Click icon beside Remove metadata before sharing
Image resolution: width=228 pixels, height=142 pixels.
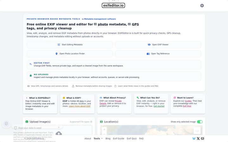[73, 86]
